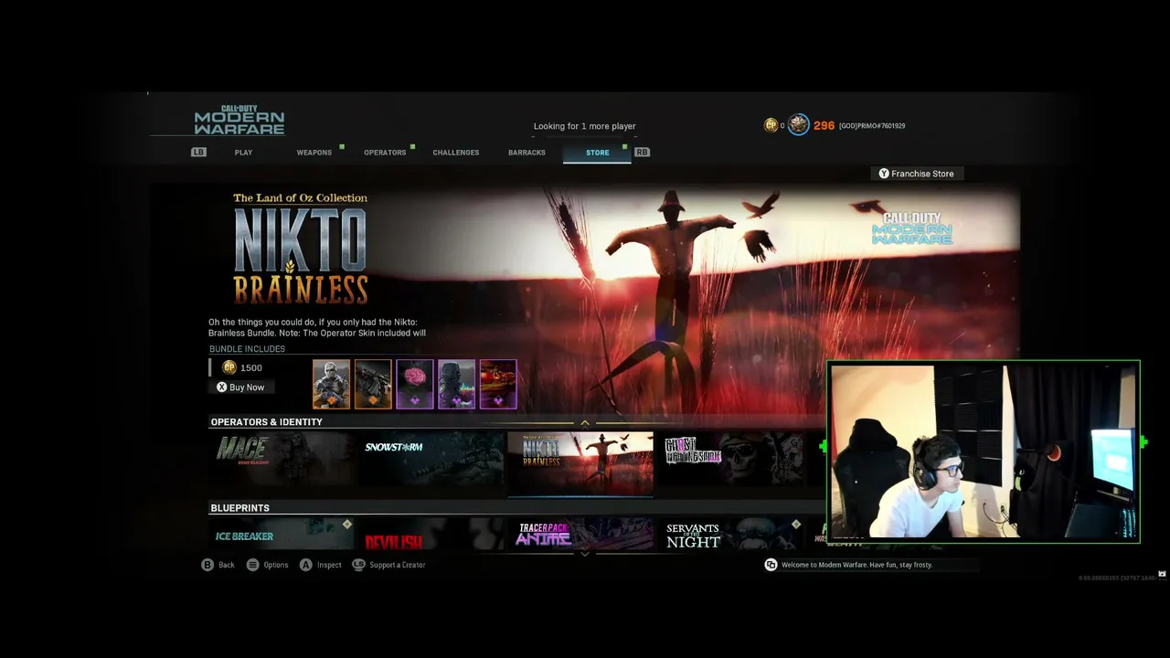This screenshot has width=1170, height=658.
Task: Click the chat message icon
Action: (x=771, y=565)
